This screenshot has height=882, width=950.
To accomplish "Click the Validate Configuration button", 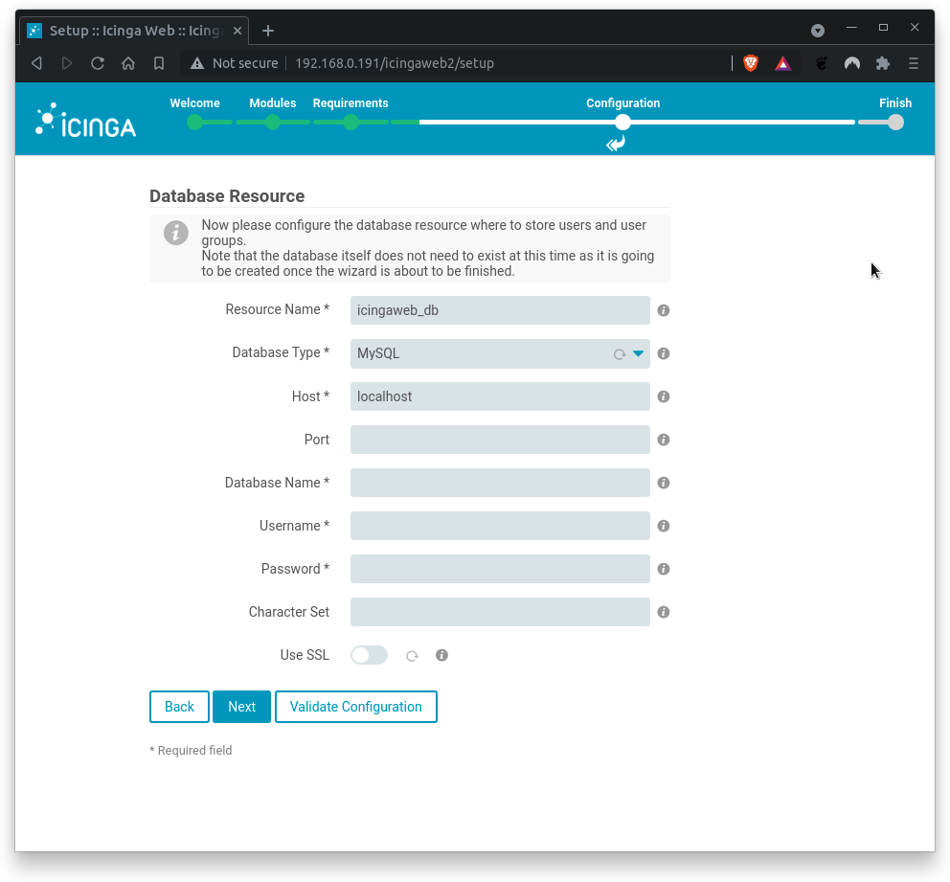I will (355, 707).
